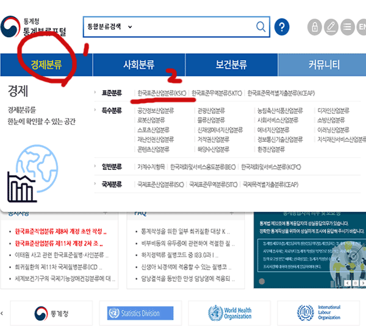Open 이러닝산업분류 link
366x335 pixels.
(x=333, y=130)
